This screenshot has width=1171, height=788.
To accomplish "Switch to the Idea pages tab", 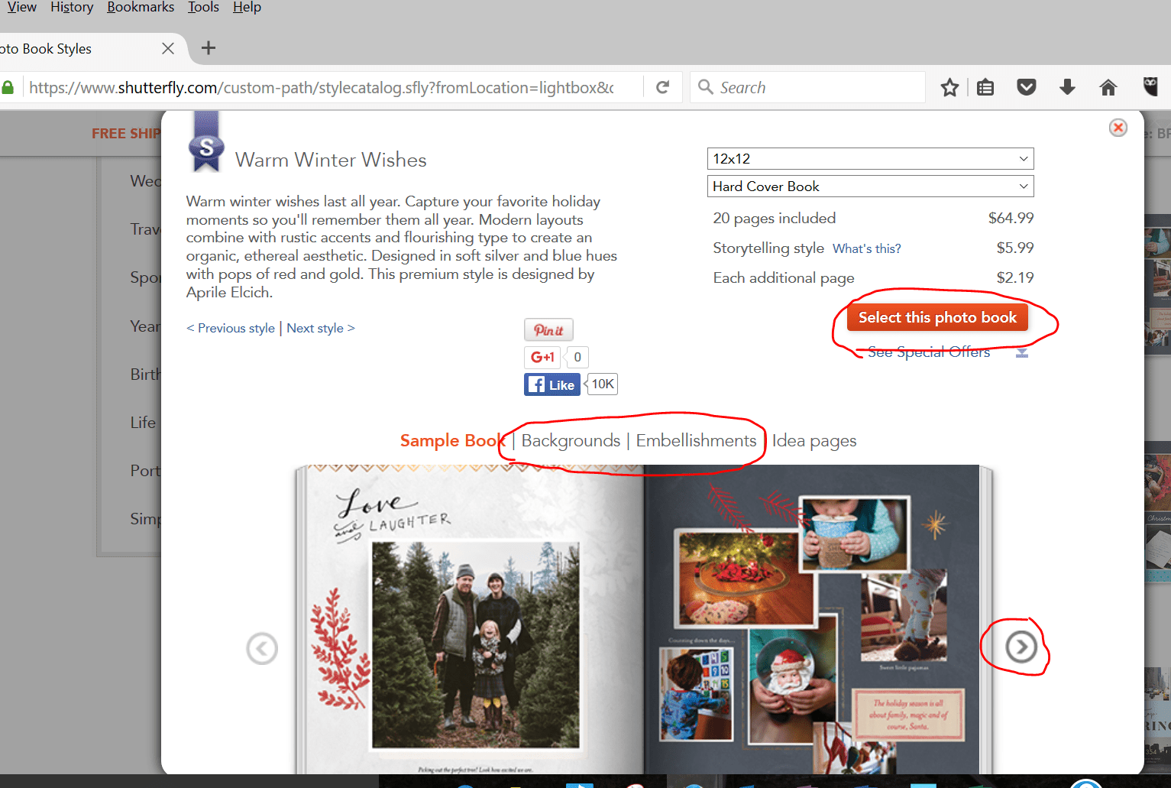I will click(x=814, y=441).
